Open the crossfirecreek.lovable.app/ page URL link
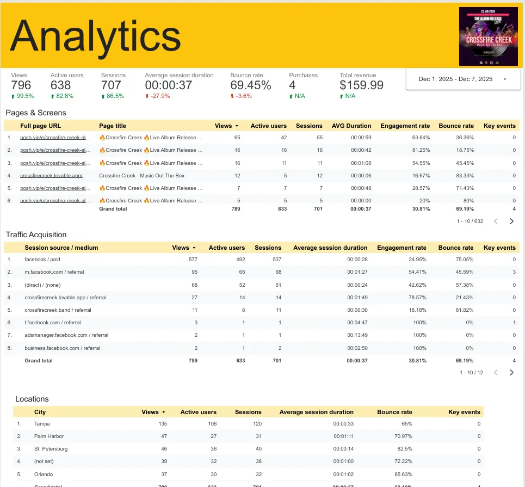525x487 pixels. pos(51,176)
